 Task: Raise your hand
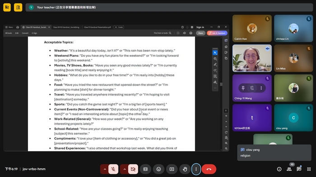185,169
